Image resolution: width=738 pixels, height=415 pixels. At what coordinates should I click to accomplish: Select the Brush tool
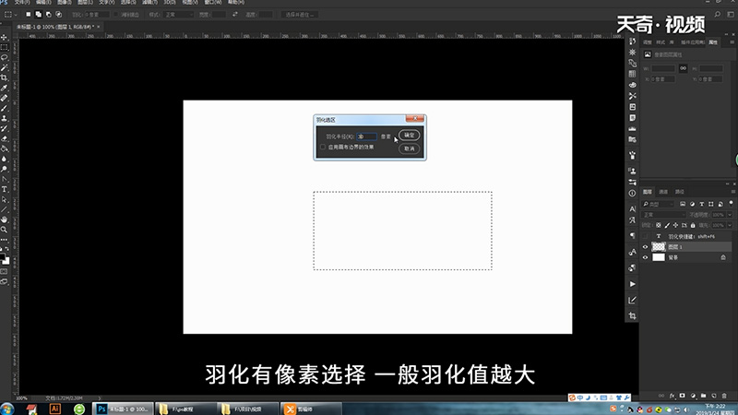coord(5,108)
